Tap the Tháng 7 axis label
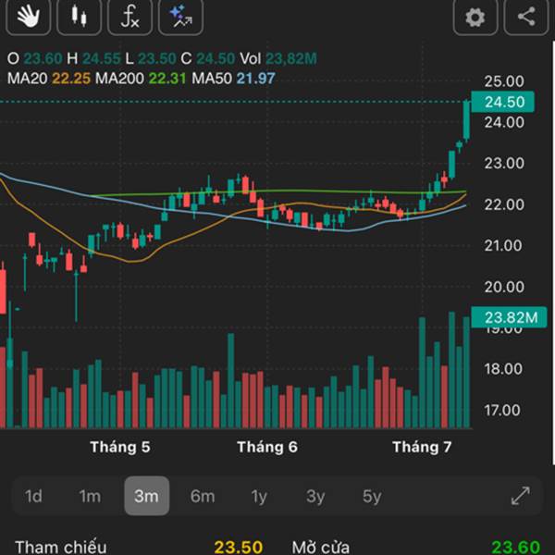 coord(422,447)
